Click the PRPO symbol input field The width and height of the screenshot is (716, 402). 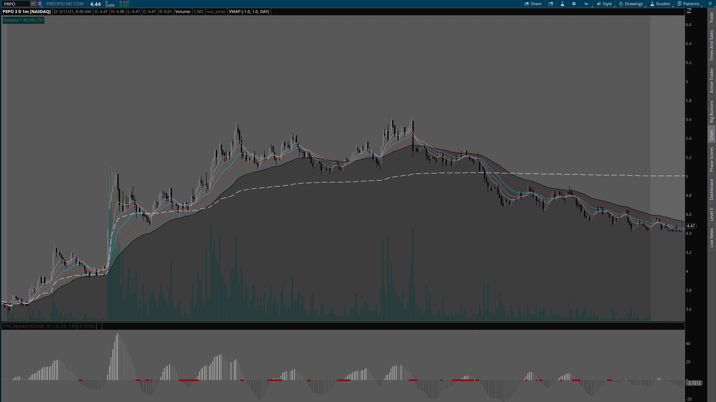coord(16,4)
